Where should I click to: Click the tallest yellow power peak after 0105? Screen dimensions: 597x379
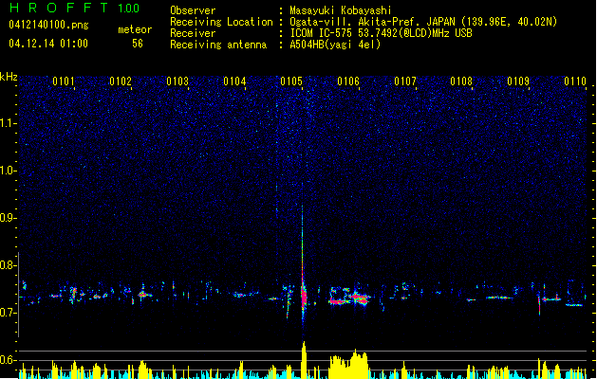[x=304, y=359]
